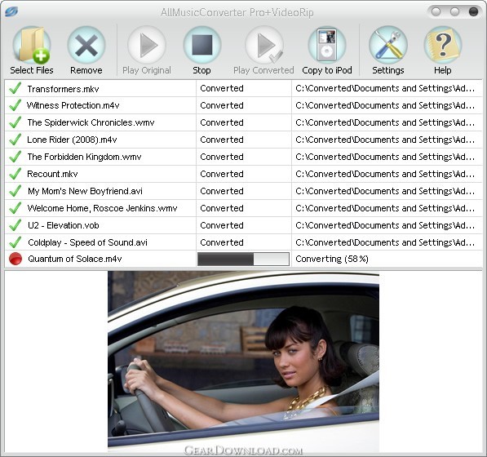Click the output path of Coldplay - Speed of Sound.avi
The height and width of the screenshot is (457, 487).
click(385, 242)
